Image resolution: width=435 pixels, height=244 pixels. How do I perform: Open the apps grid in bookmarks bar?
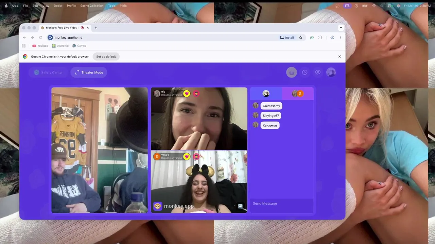(x=24, y=46)
